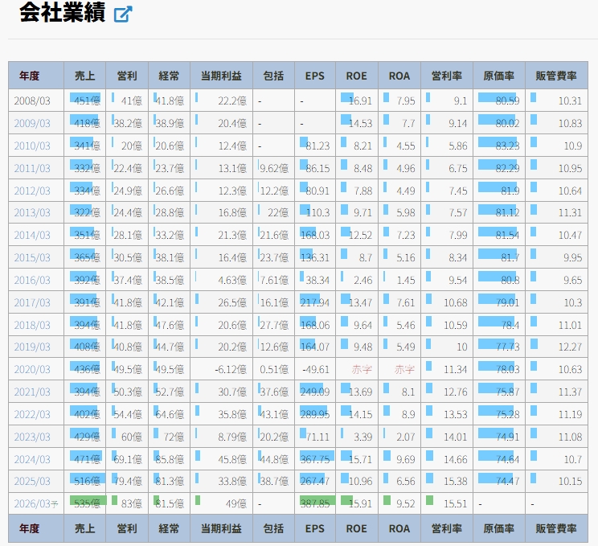Open the 2023/03 fiscal year link
Screen dimensions: 598x546
click(32, 437)
